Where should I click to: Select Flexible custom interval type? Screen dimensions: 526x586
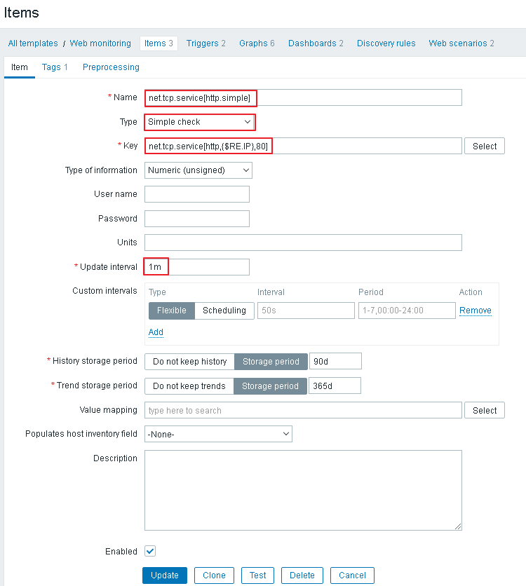172,311
